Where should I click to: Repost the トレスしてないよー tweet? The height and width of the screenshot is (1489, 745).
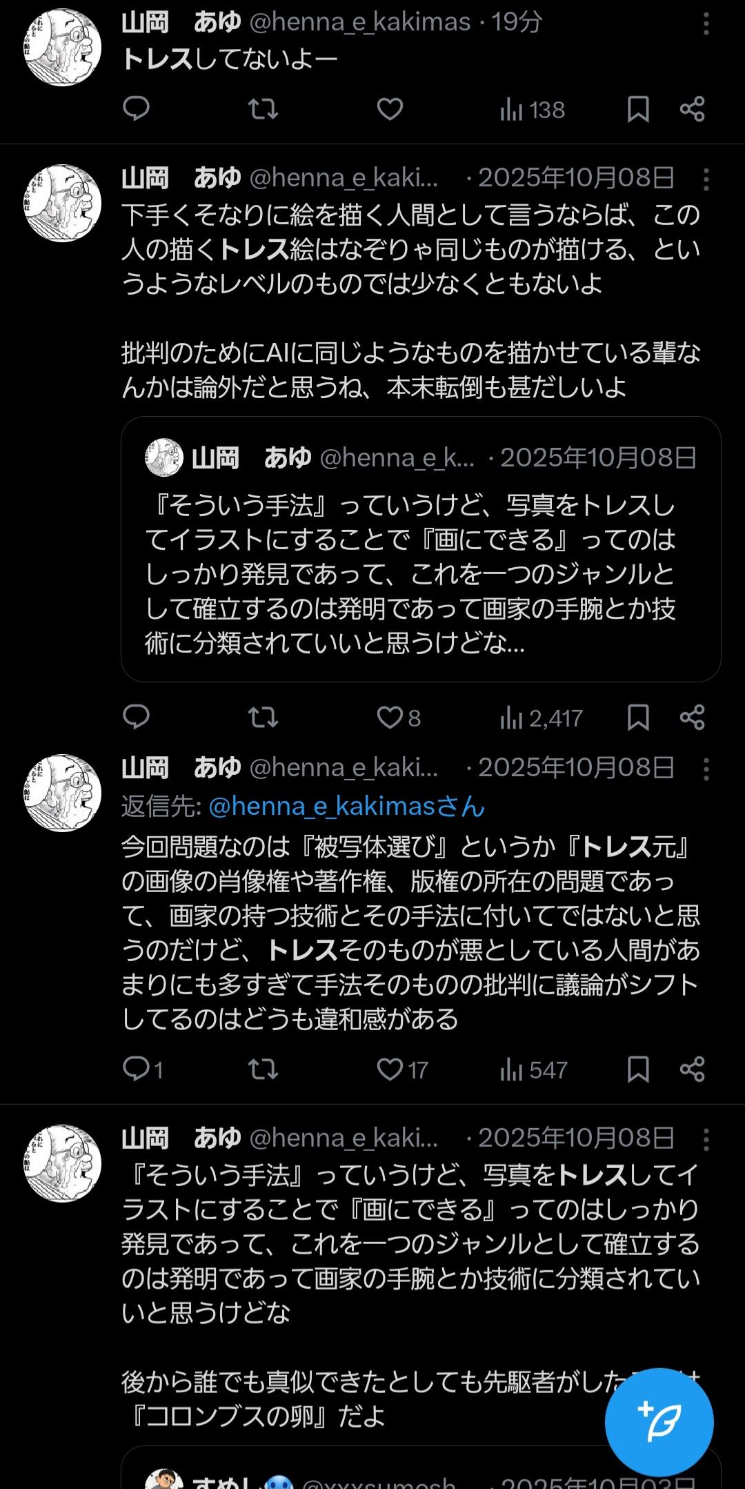pyautogui.click(x=263, y=109)
